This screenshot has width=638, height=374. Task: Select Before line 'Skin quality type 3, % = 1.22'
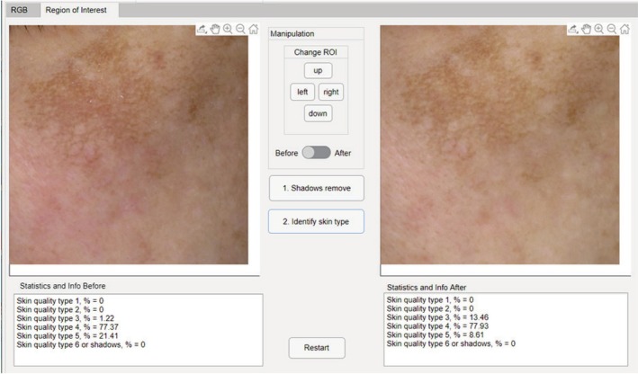click(x=66, y=318)
